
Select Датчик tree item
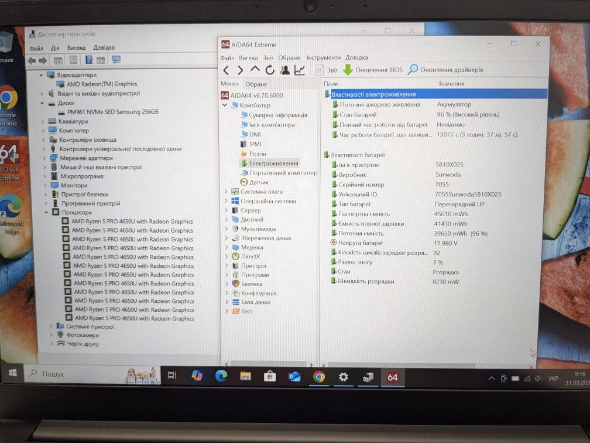click(259, 182)
